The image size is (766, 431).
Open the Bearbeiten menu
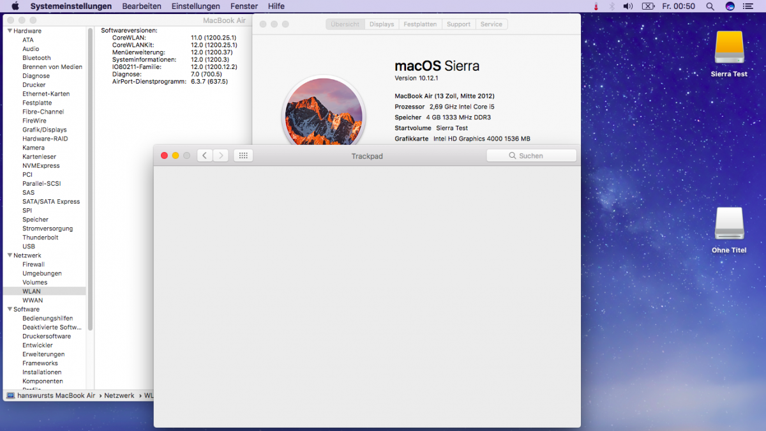tap(142, 6)
